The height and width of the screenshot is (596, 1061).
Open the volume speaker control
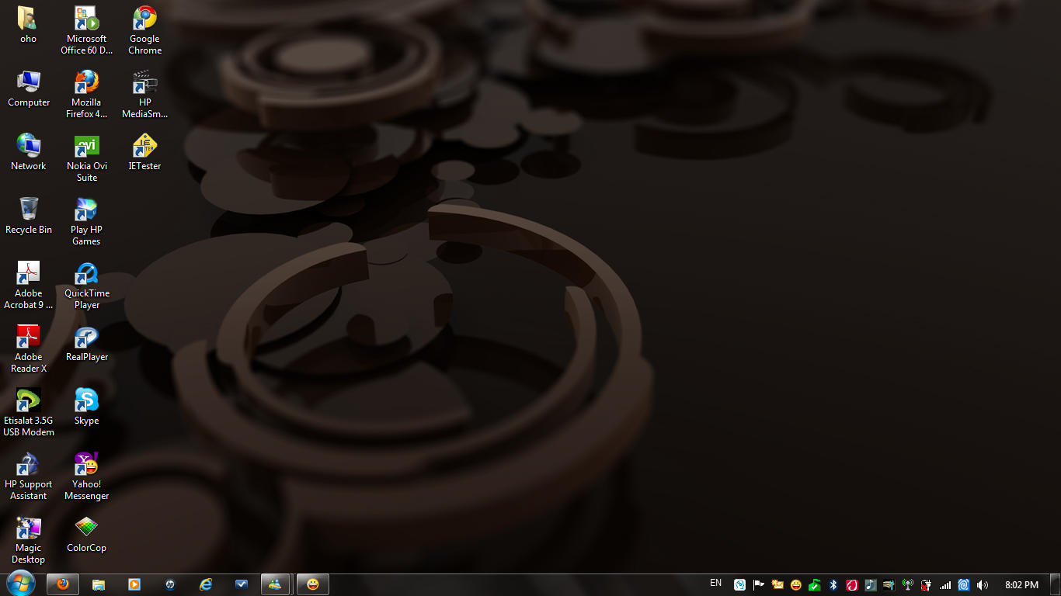point(982,585)
